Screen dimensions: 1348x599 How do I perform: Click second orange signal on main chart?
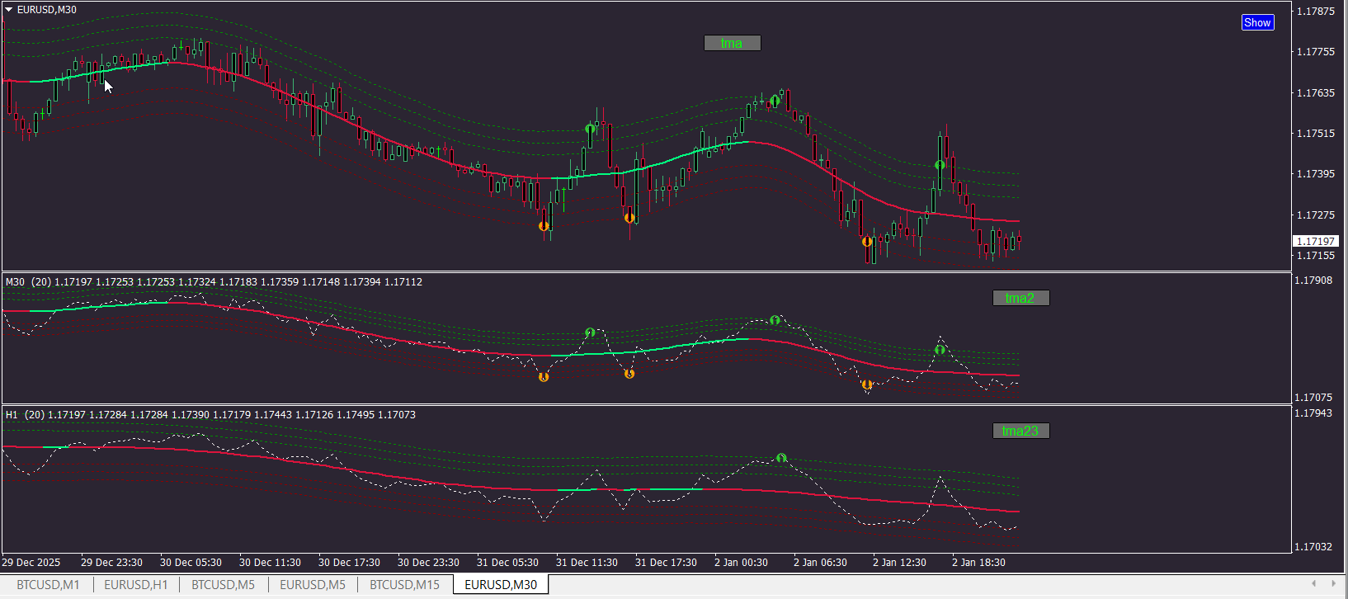(629, 218)
